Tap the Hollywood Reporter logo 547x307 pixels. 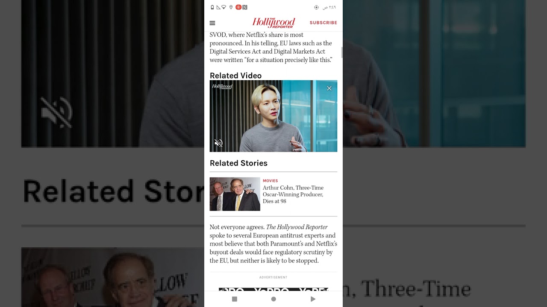click(x=273, y=23)
